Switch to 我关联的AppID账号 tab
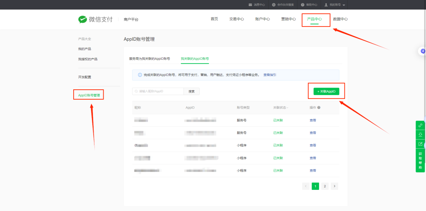 [x=195, y=59]
